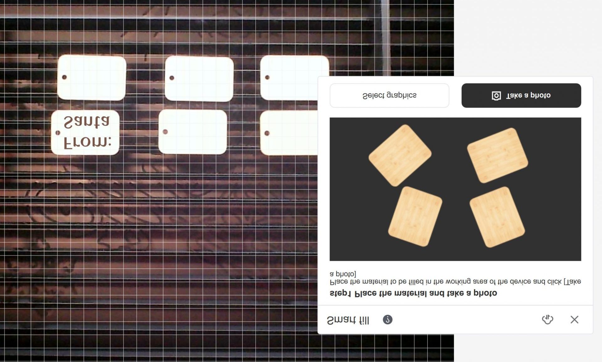Click the Take a photo button
Screen dimensions: 602x362
(521, 96)
